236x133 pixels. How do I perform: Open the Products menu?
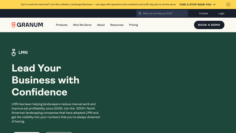tap(62, 25)
